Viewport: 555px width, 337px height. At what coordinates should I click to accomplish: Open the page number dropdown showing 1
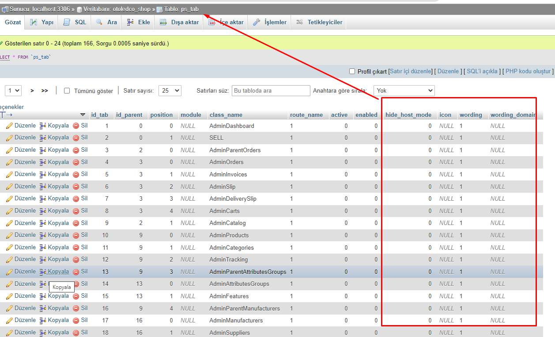coord(13,90)
